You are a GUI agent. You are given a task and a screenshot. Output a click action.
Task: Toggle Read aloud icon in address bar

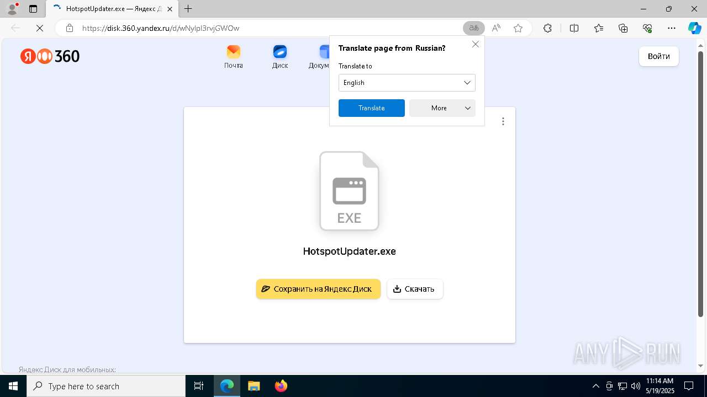pyautogui.click(x=496, y=28)
